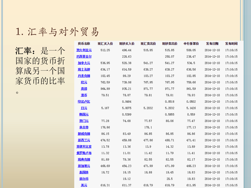Screen dimensions: 251x188
Task: Select the value 176.86 for 林吉特
Action: [x=105, y=127]
